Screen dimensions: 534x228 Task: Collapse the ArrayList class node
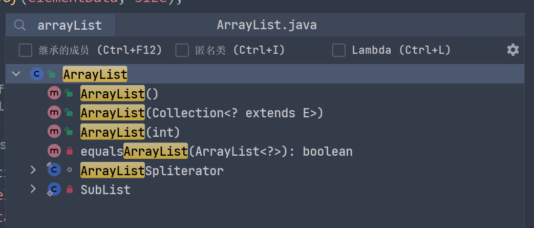[x=16, y=74]
